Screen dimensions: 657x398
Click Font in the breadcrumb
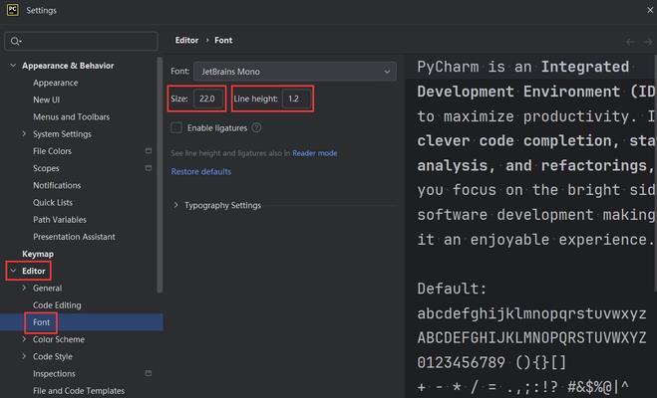(x=223, y=40)
